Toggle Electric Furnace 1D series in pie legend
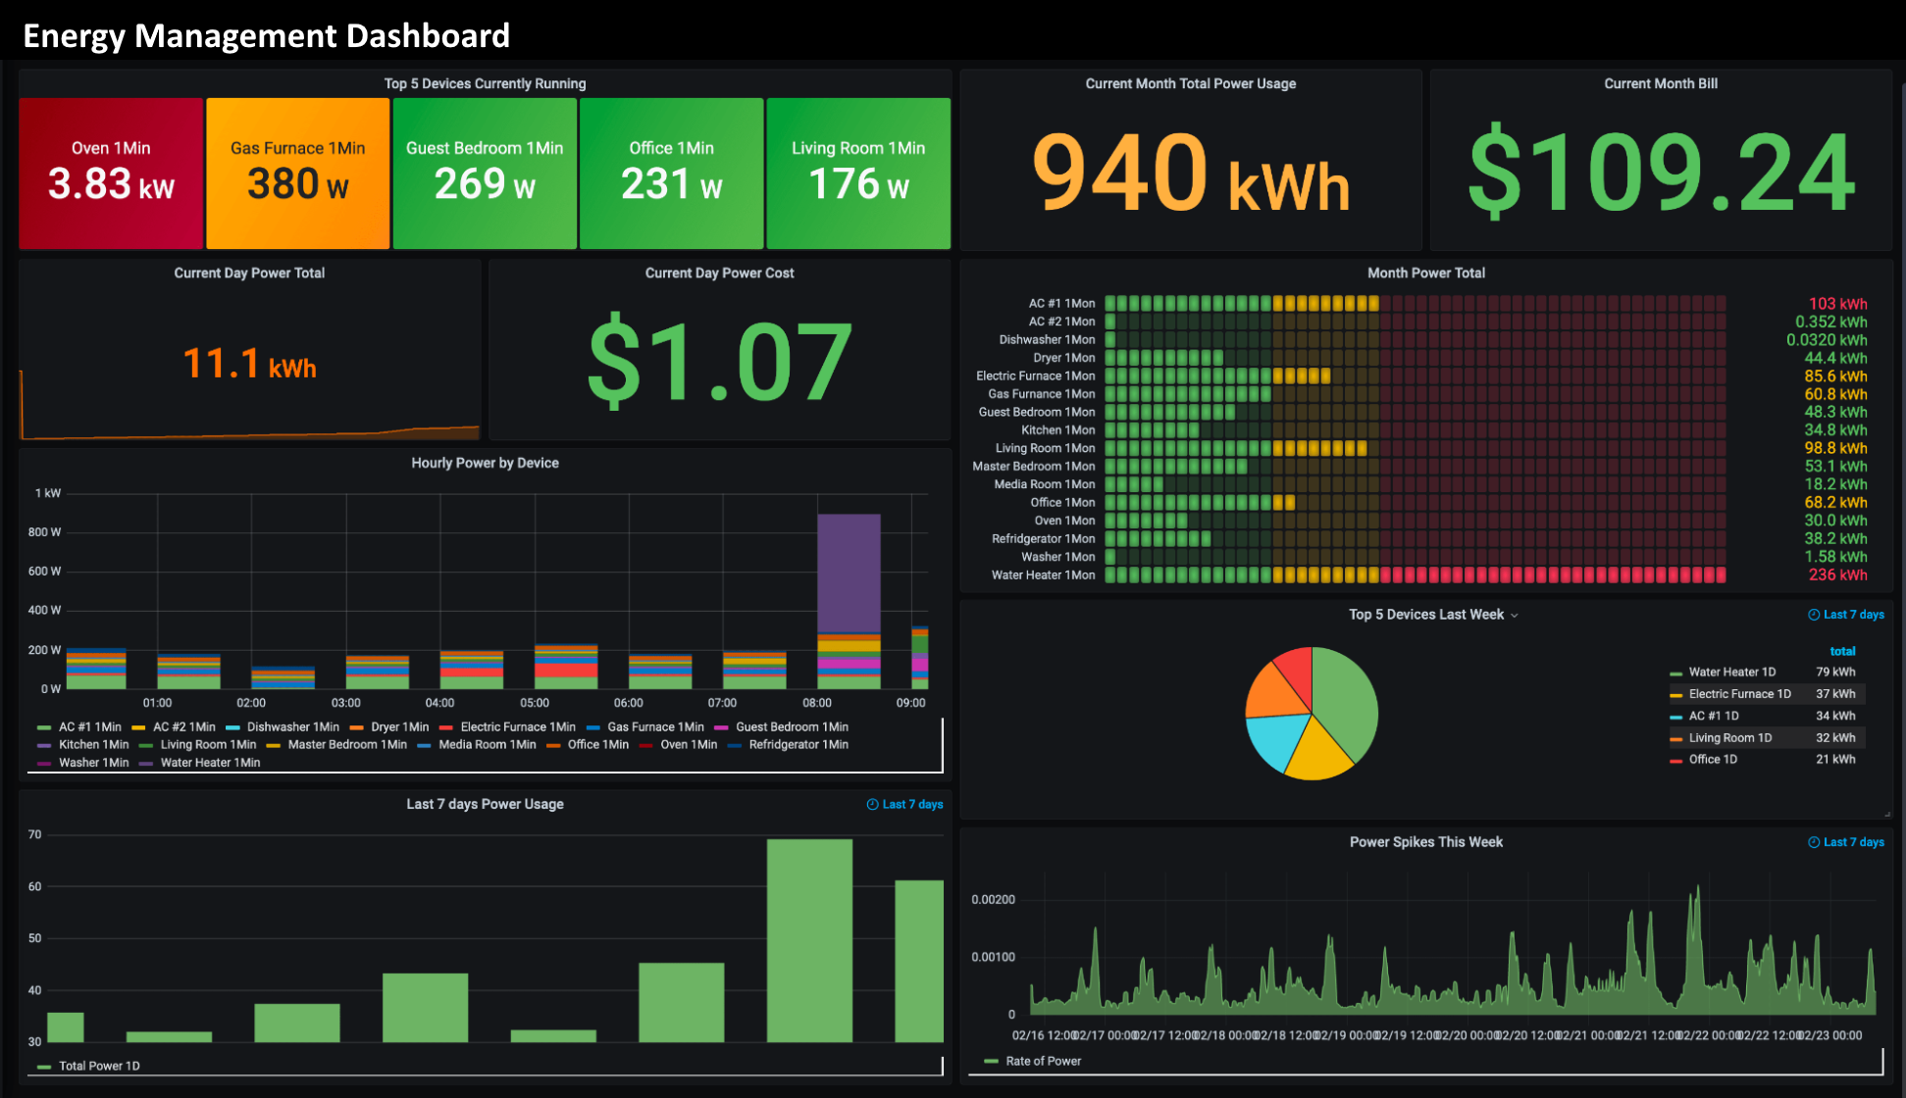Viewport: 1906px width, 1098px height. [x=1739, y=694]
